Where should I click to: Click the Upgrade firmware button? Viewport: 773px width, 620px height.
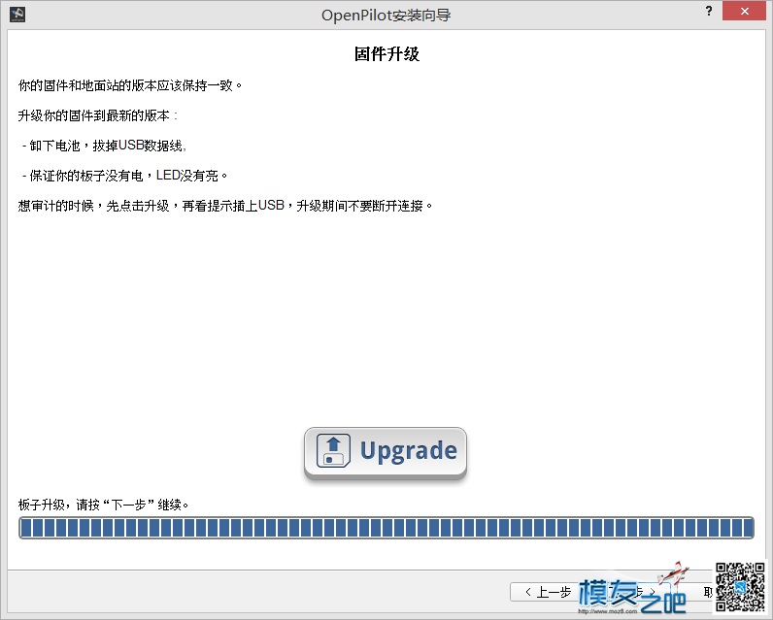(385, 452)
